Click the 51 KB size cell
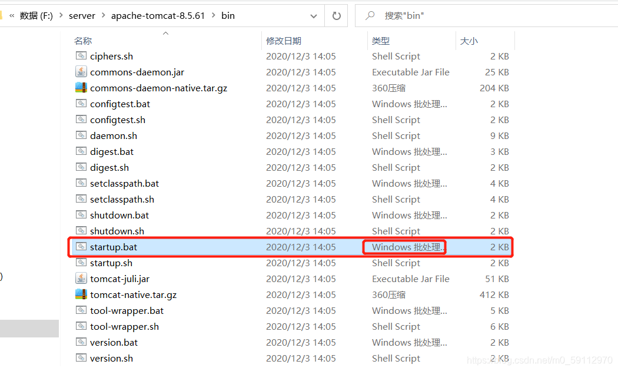618x371 pixels. tap(497, 279)
